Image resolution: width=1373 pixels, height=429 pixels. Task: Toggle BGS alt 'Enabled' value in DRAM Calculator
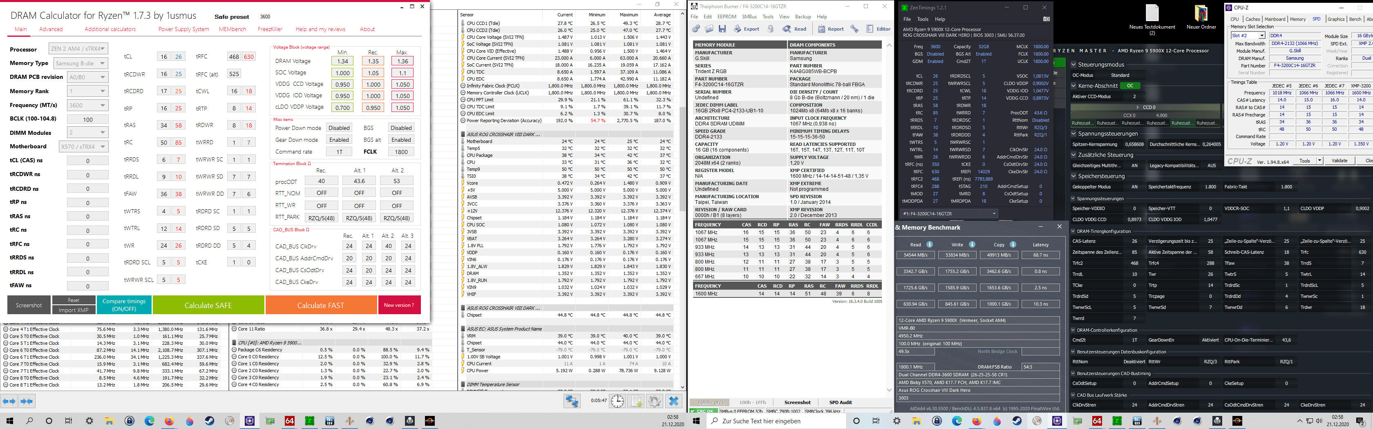pyautogui.click(x=401, y=140)
